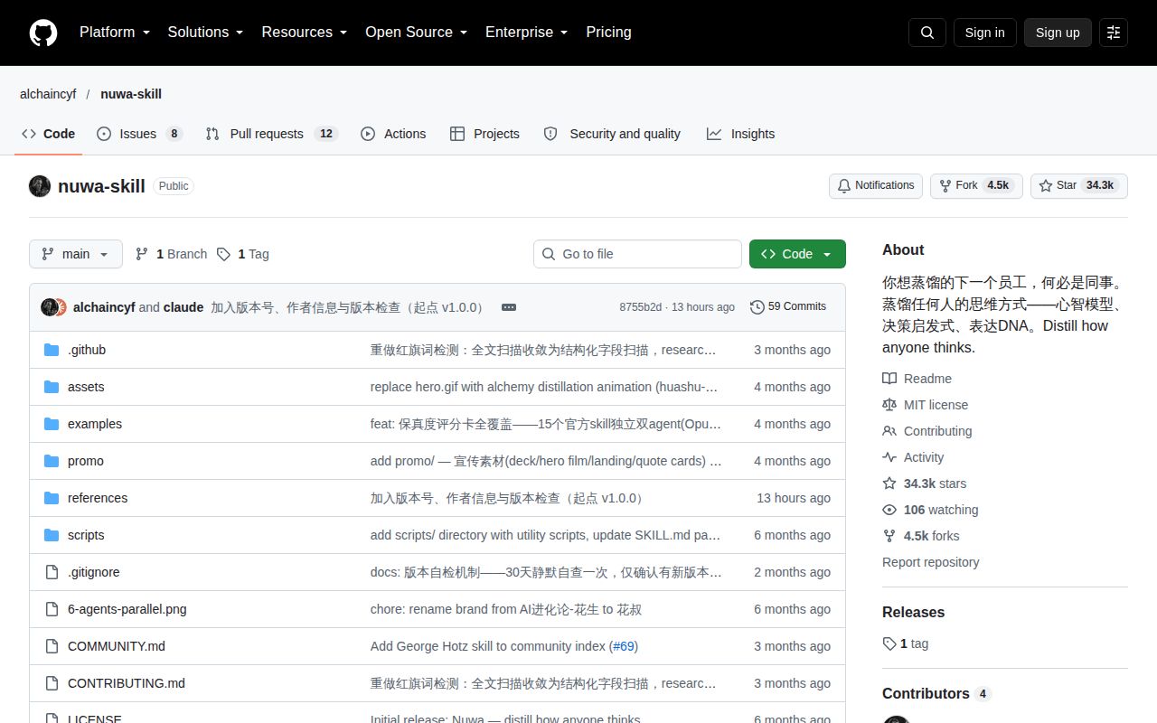Click the repository owner avatar next to nuwa-skill
The image size is (1157, 723).
coord(40,186)
